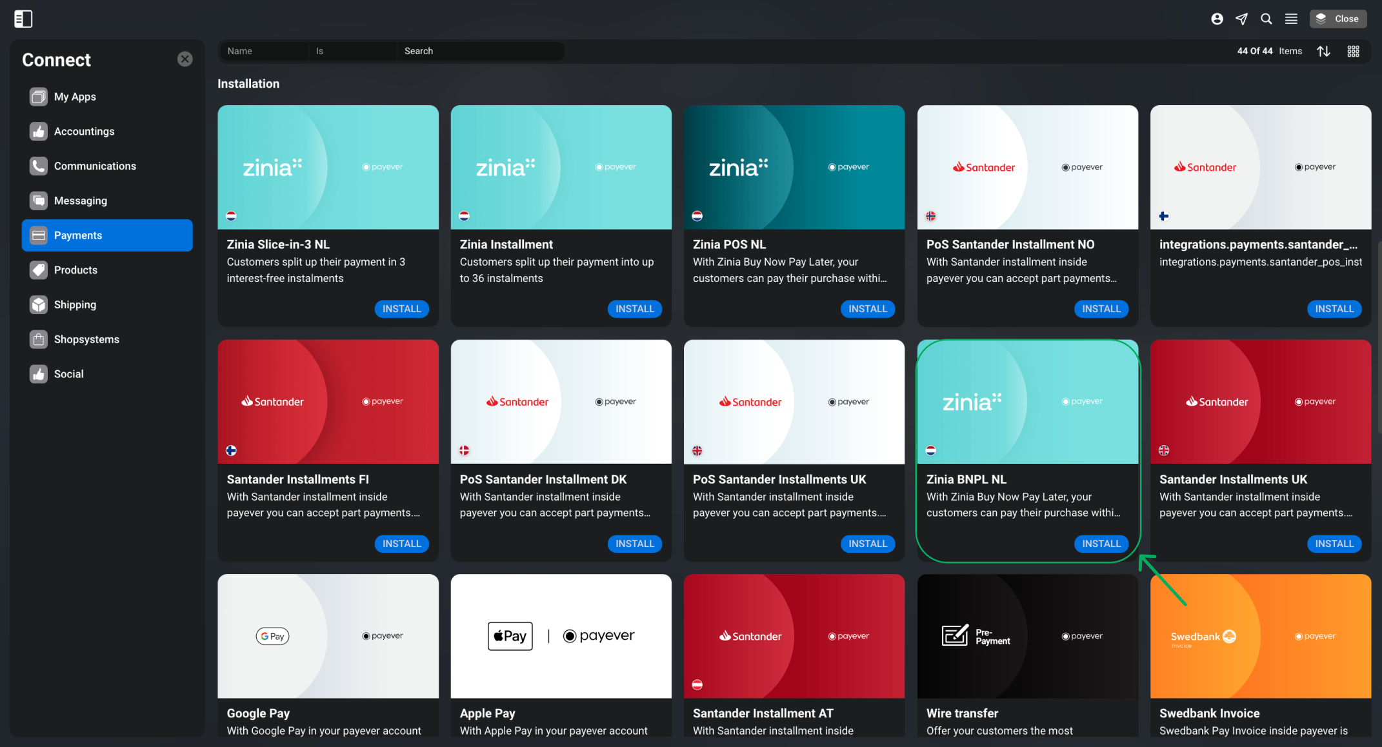Click the Shopsystems bag icon
1382x747 pixels.
pos(39,339)
